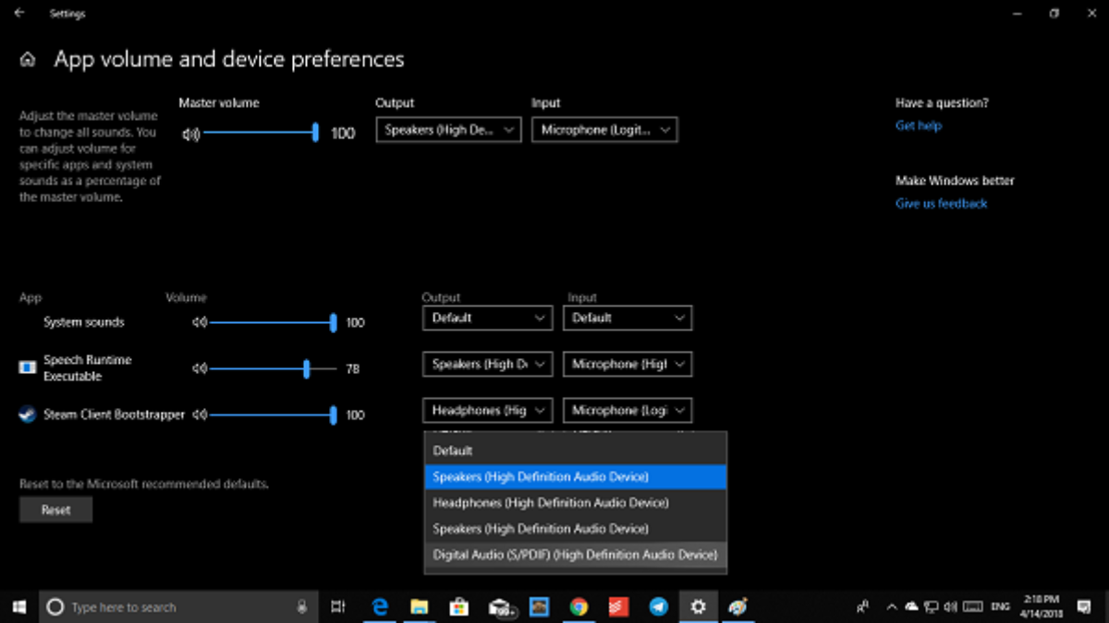Expand the master Input microphone dropdown

(604, 130)
